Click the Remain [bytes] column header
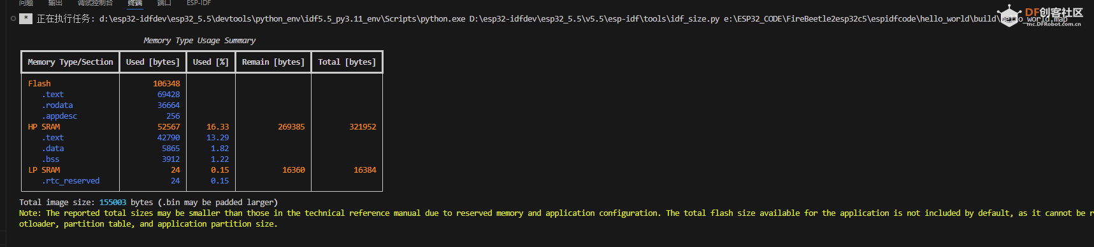Image resolution: width=1094 pixels, height=247 pixels. [273, 62]
